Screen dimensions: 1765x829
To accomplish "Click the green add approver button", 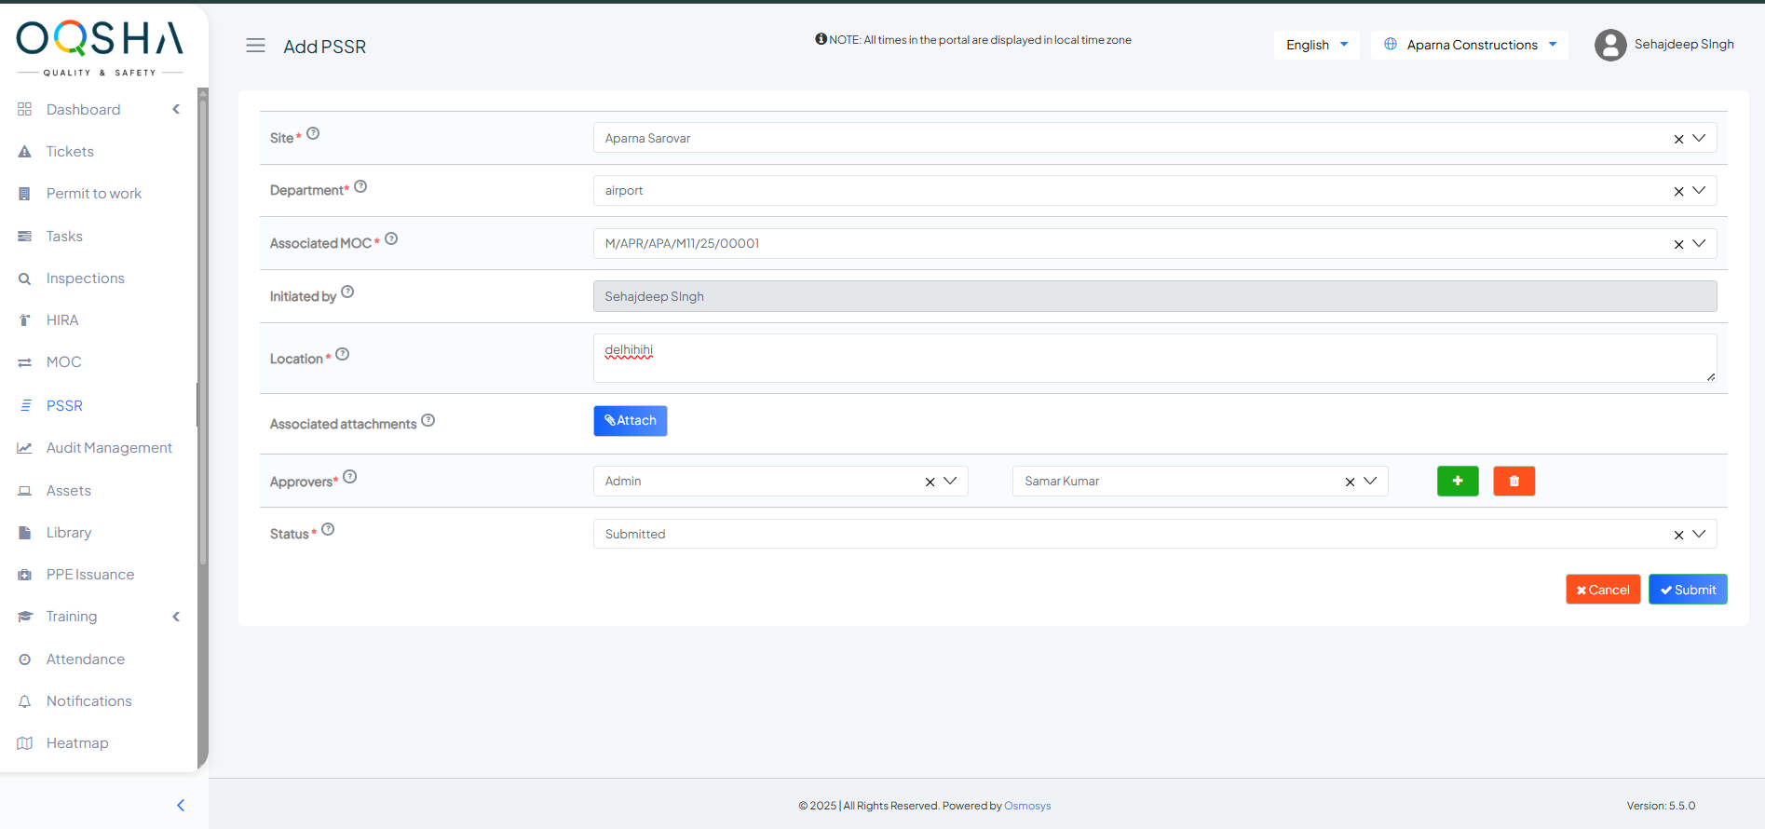I will (1458, 481).
